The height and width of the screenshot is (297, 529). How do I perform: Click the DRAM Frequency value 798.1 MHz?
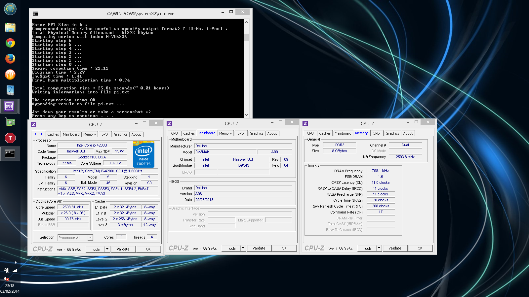click(x=381, y=171)
